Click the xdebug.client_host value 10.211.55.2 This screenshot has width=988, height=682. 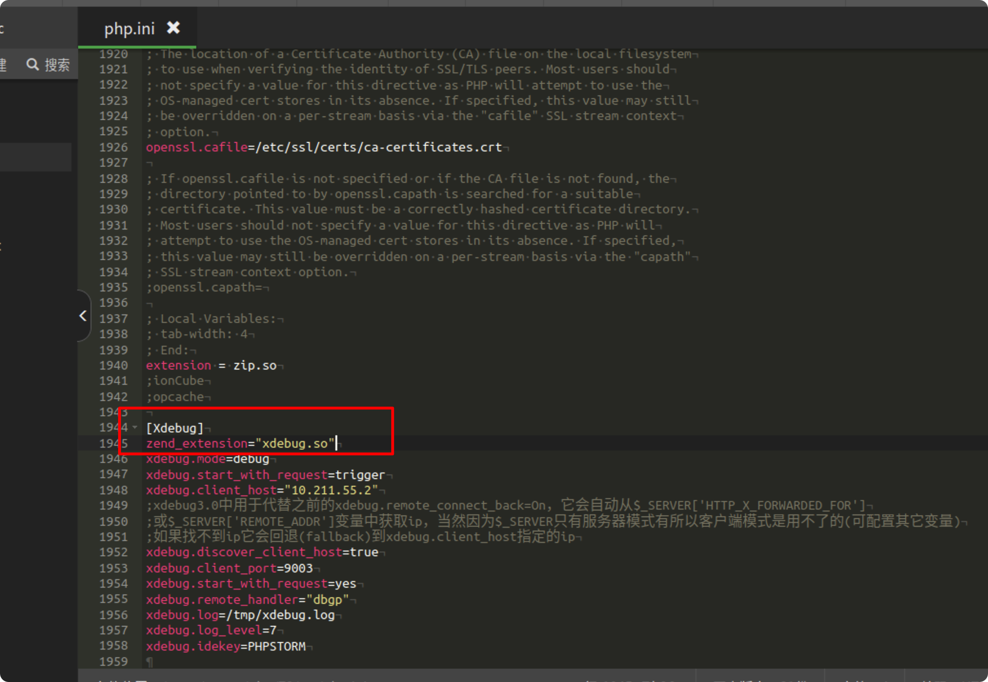click(332, 490)
